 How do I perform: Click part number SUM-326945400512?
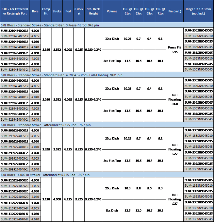14,36
